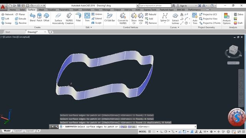246x138 pixels.
Task: Click the Save icon in Quick Access
Action: 19,5
